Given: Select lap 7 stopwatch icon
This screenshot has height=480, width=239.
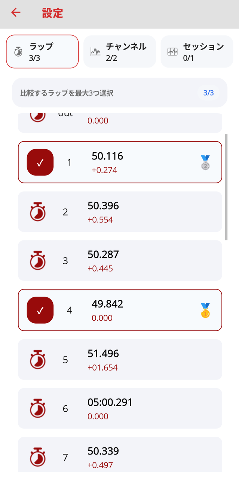Looking at the screenshot, I should click(x=37, y=457).
